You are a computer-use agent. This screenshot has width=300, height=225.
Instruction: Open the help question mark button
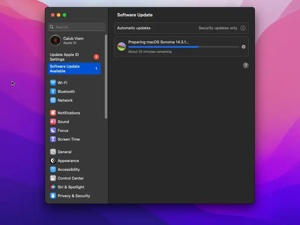(x=246, y=65)
